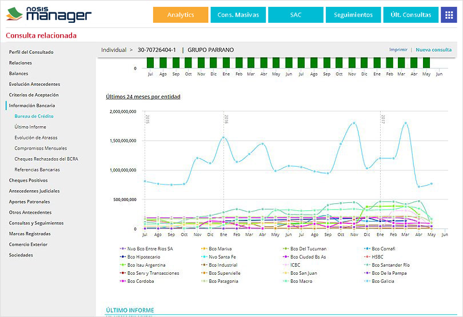463x317 pixels.
Task: Toggle Bco San Juan legend entry
Action: click(300, 273)
